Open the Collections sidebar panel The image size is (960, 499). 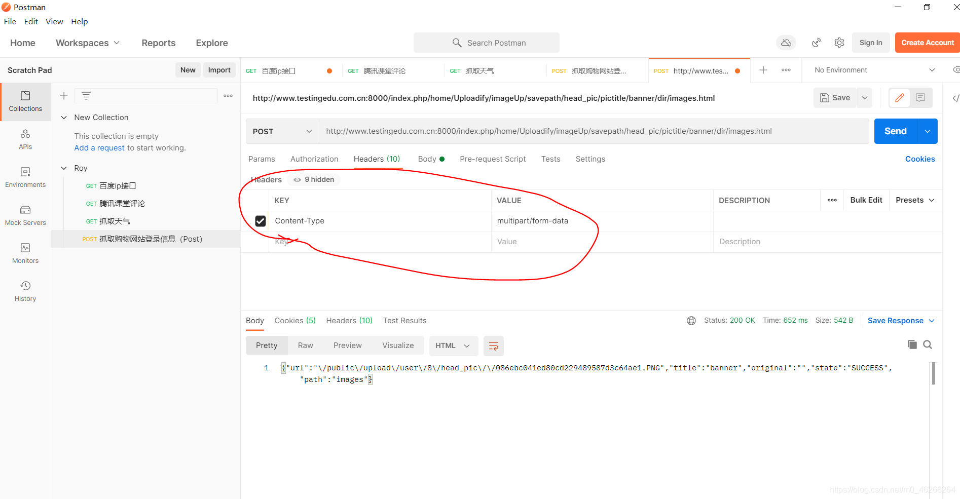(x=25, y=101)
